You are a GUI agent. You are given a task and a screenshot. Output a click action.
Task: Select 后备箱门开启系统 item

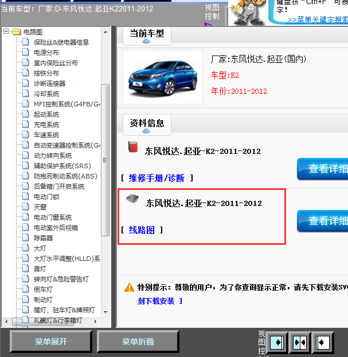59,187
